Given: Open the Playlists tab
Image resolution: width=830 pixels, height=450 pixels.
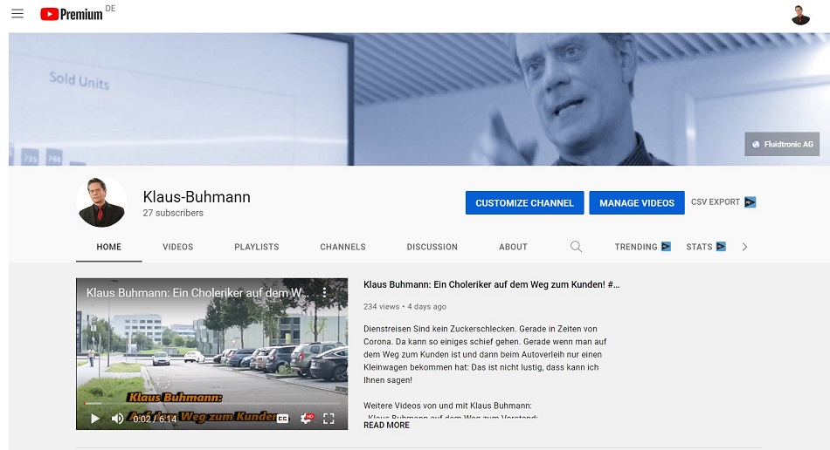Looking at the screenshot, I should coord(257,247).
